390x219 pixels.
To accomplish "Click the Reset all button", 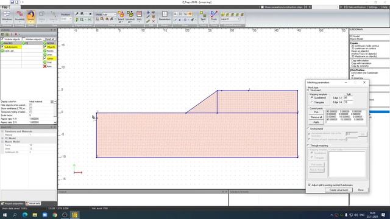I will click(49, 39).
